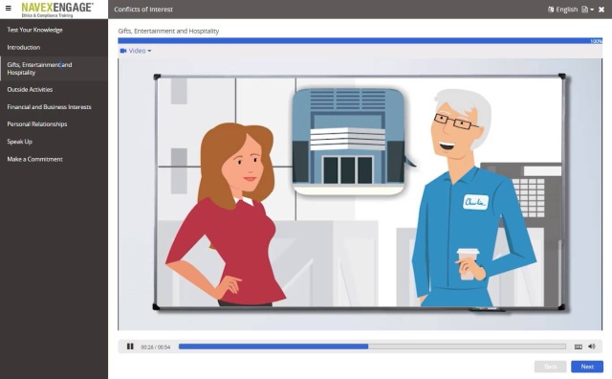Screen dimensions: 612x379
Task: Open the Test Your Knowledge section
Action: [34, 30]
